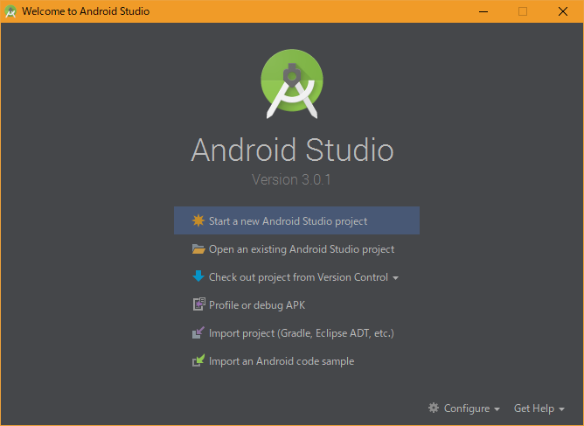The height and width of the screenshot is (426, 584).
Task: Click the Configure gear icon
Action: click(434, 409)
